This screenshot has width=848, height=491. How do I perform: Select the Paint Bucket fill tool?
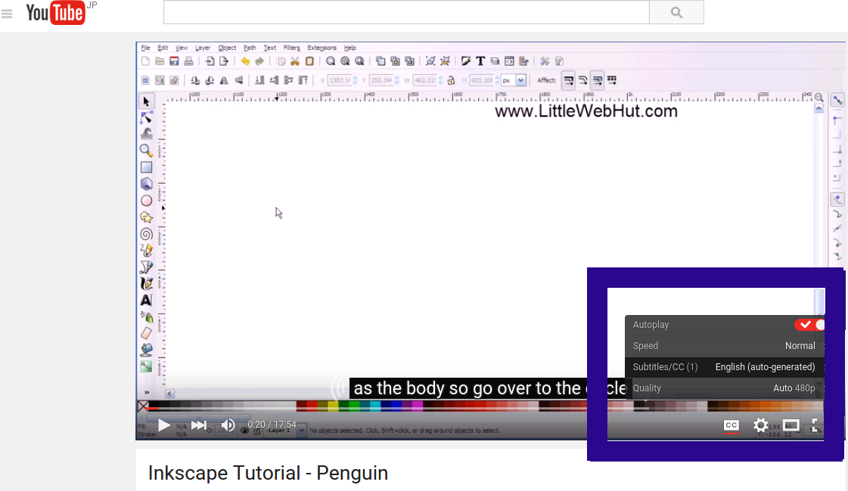click(146, 350)
